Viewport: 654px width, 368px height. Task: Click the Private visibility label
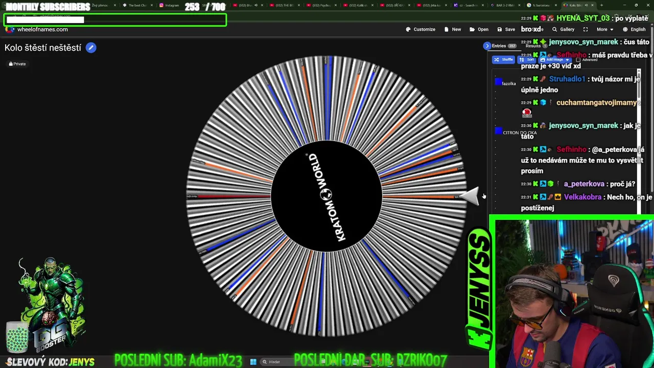coord(17,64)
